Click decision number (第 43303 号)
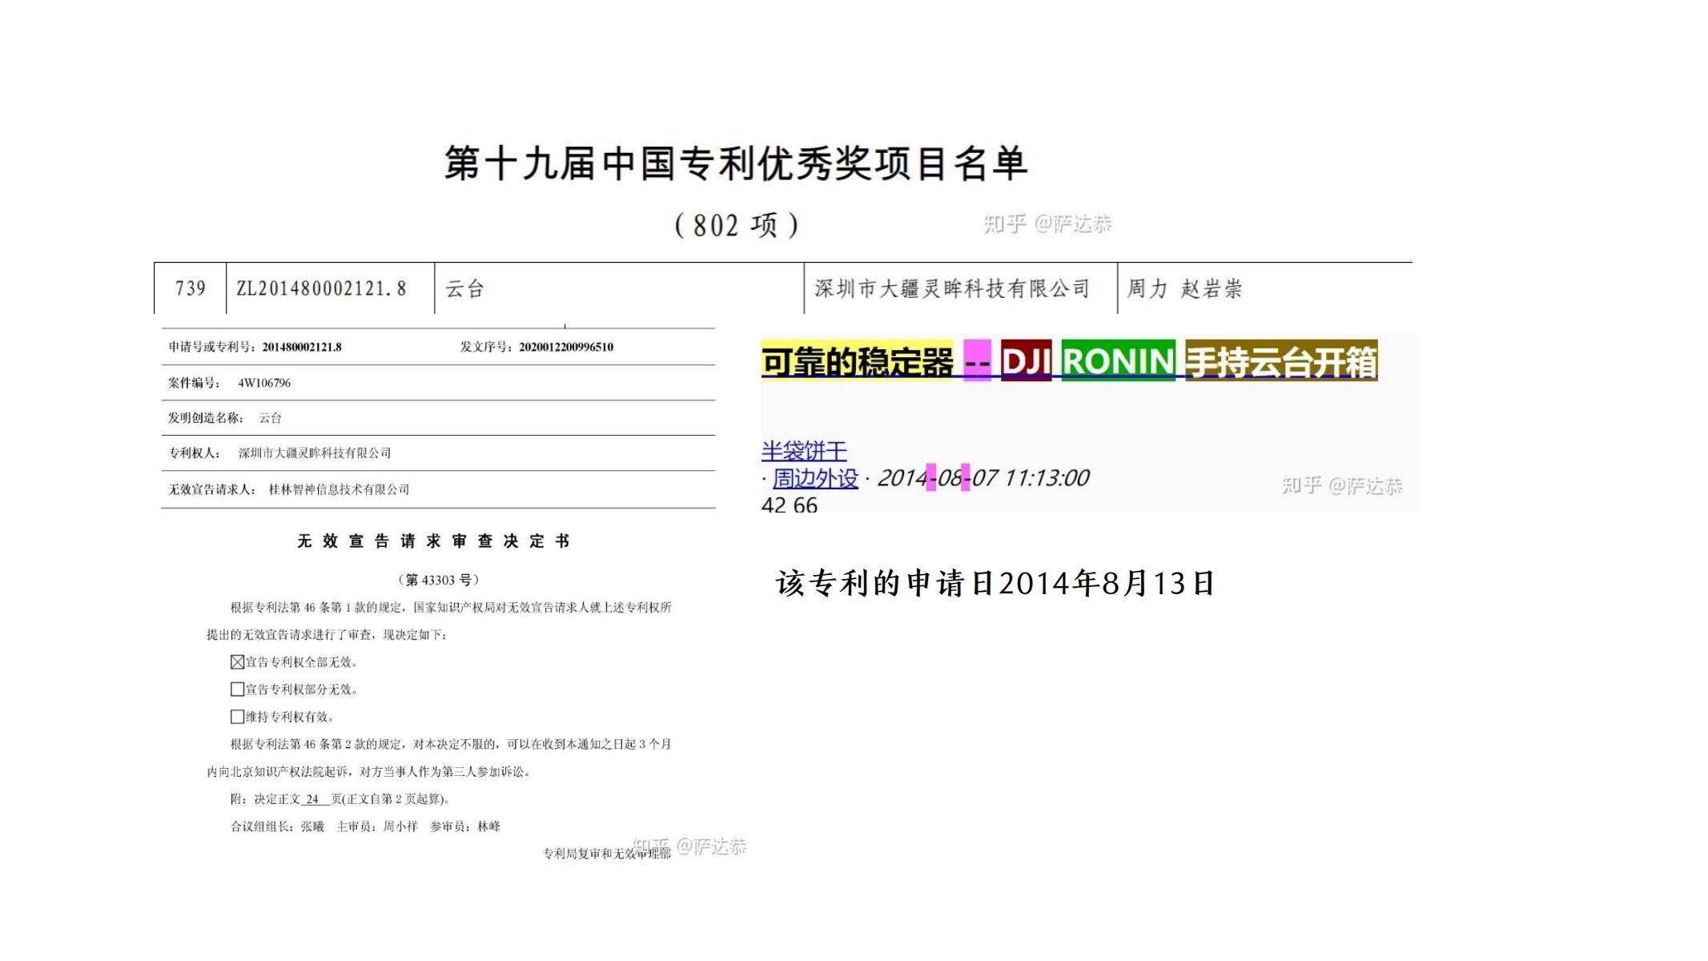 pyautogui.click(x=439, y=580)
